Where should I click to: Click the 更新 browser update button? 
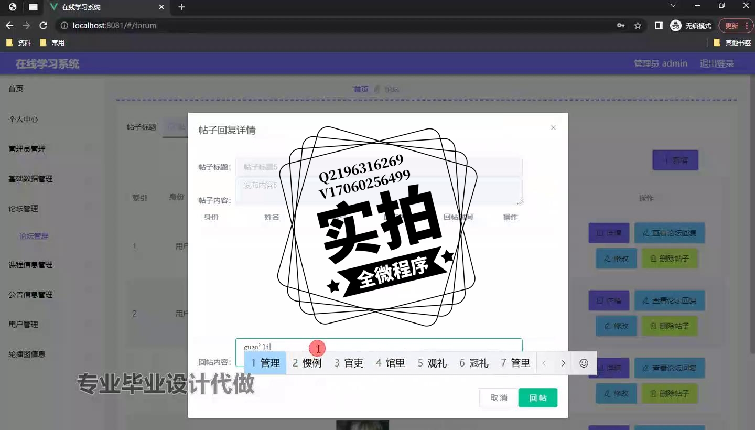coord(736,26)
